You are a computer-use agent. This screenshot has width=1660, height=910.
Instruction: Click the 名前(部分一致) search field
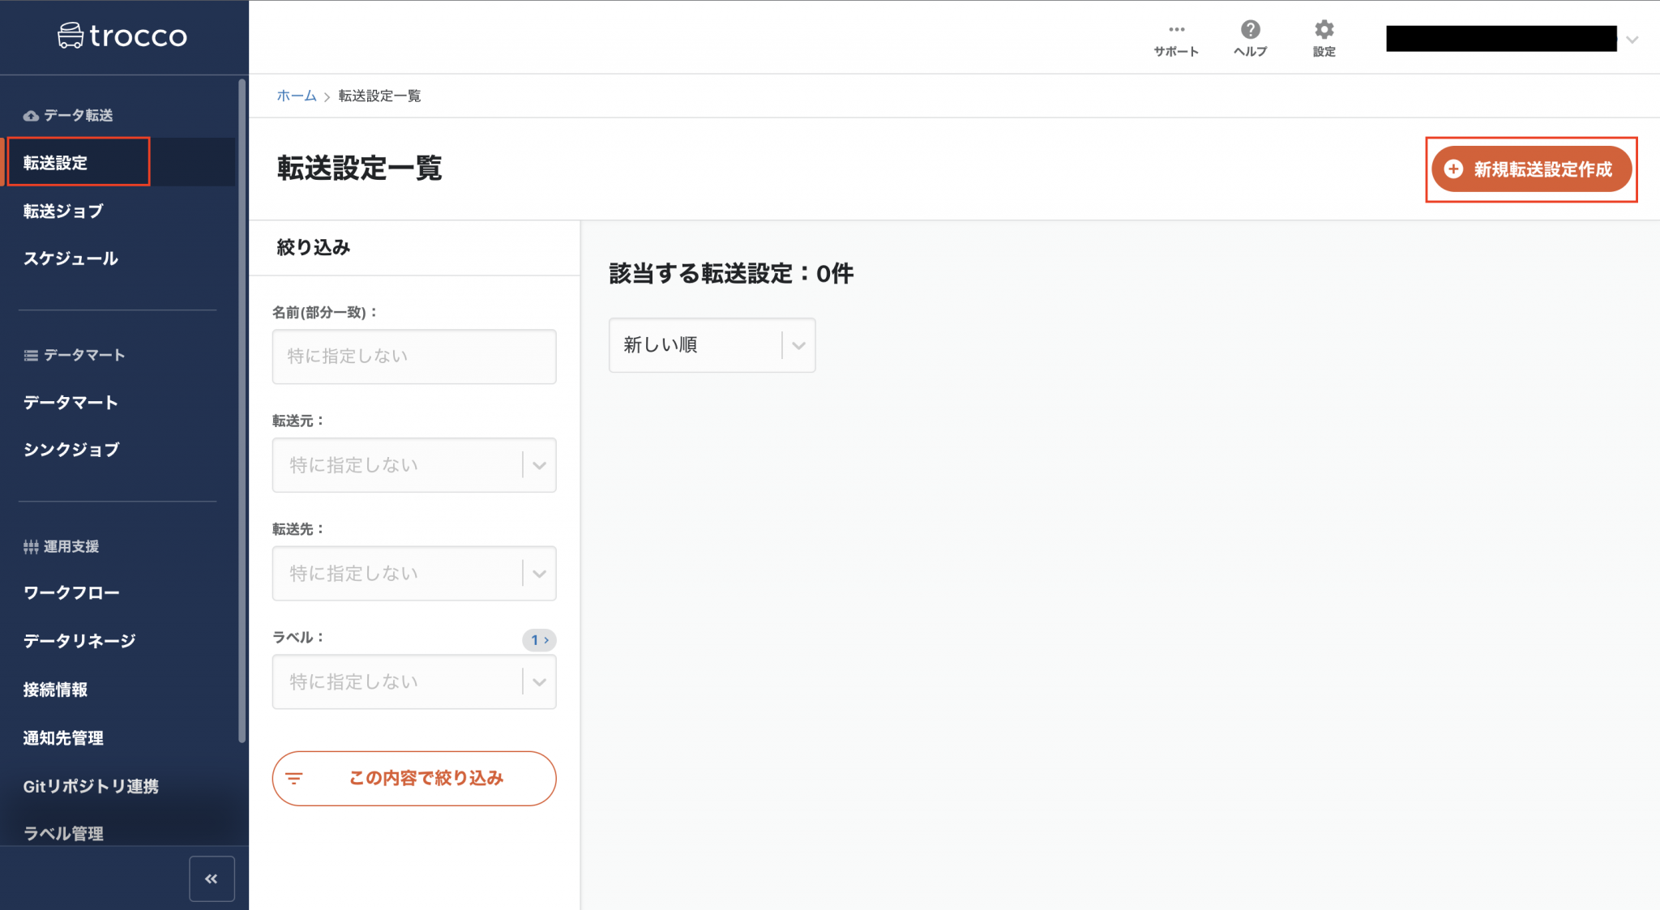(413, 357)
